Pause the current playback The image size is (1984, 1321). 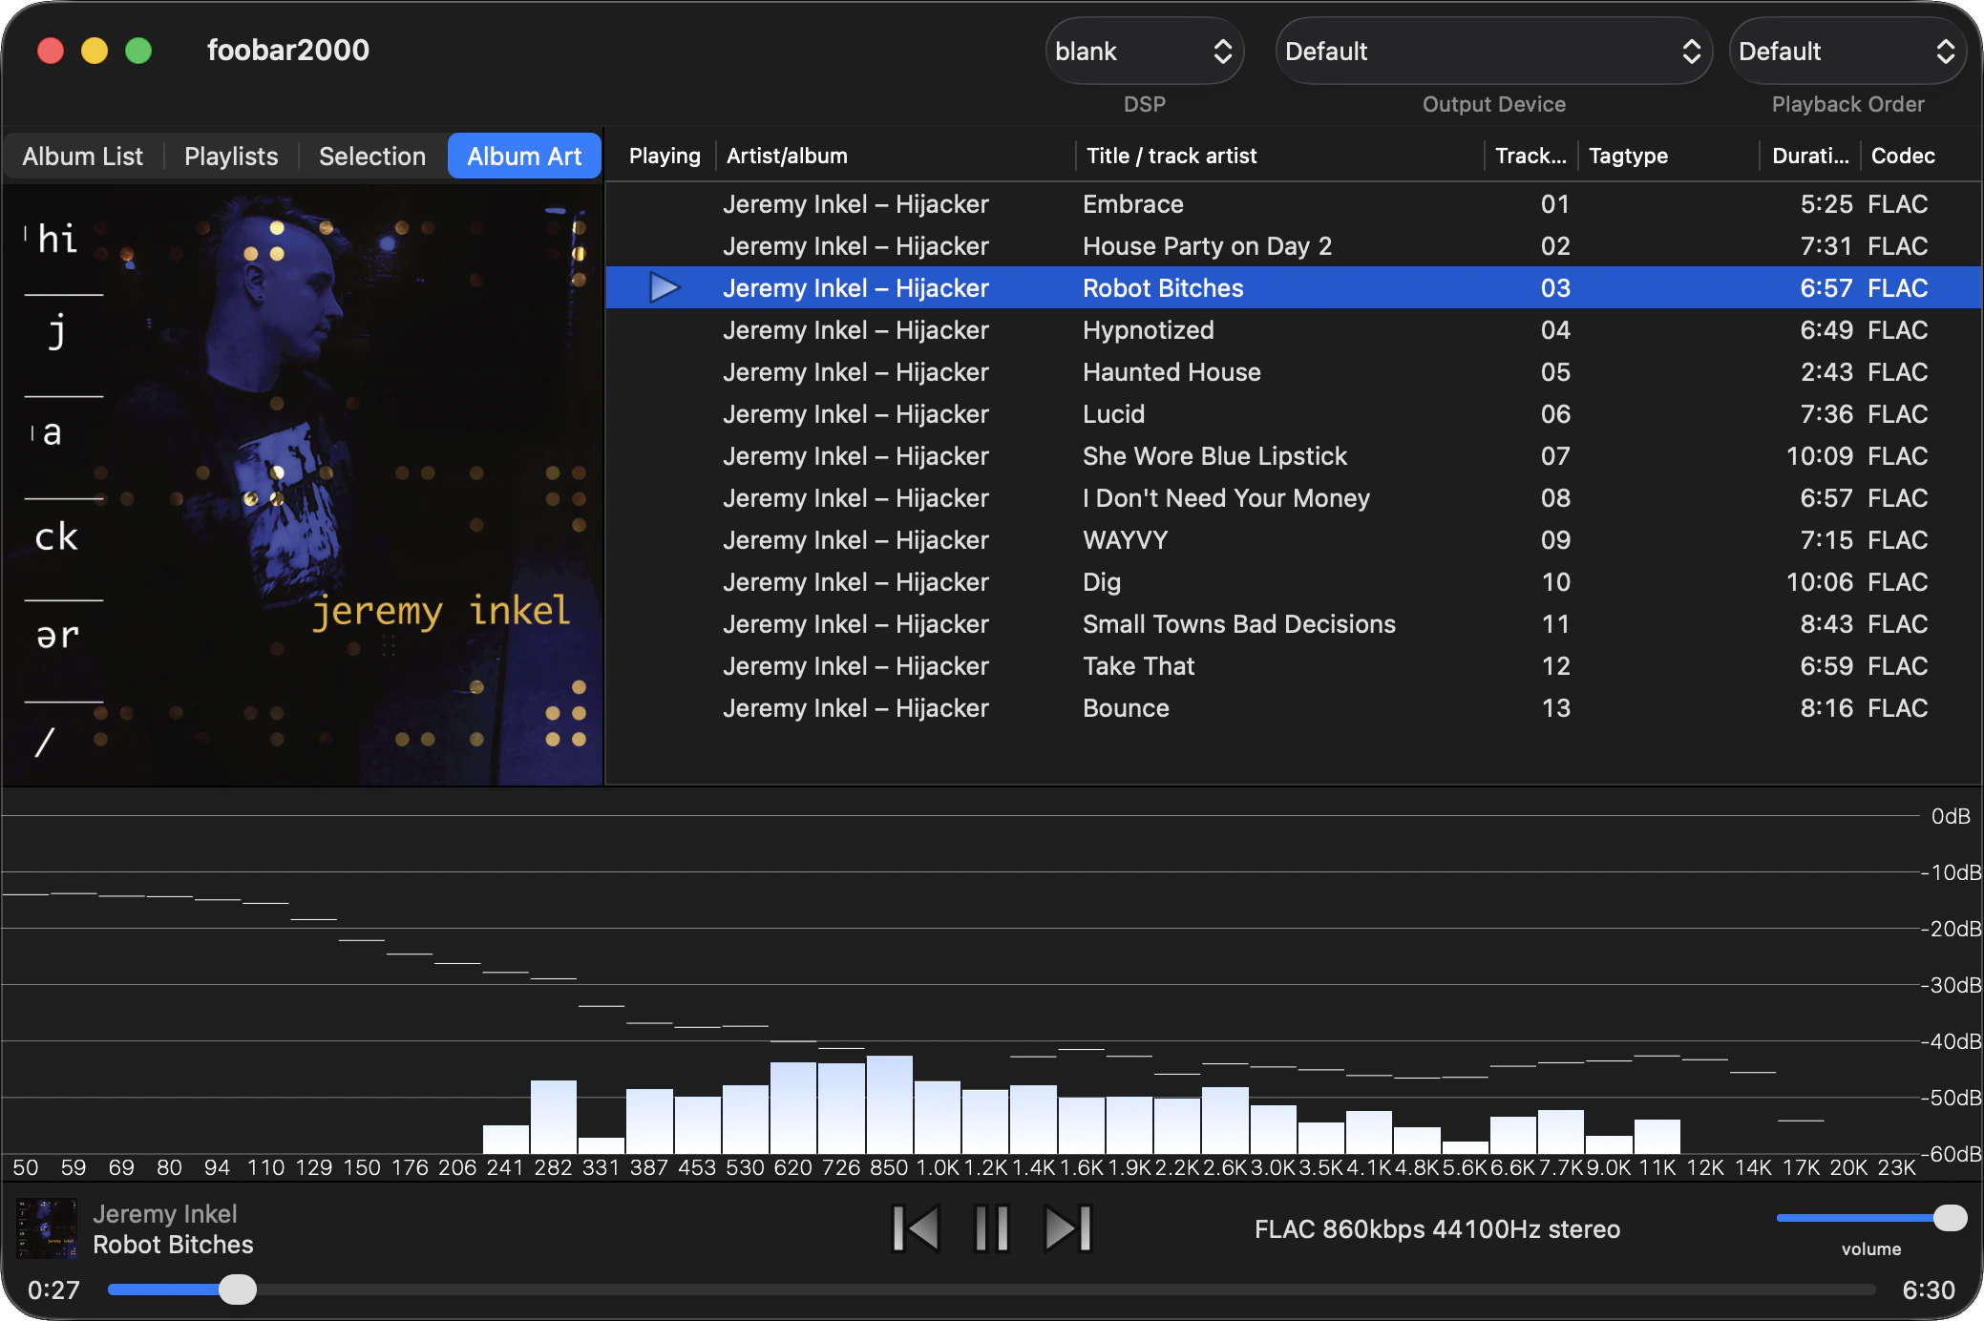point(992,1228)
